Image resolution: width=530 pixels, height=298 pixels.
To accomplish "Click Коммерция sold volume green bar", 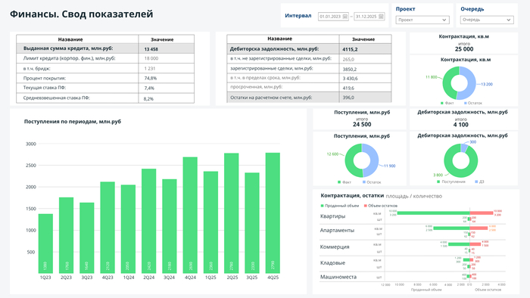I will point(459,244).
